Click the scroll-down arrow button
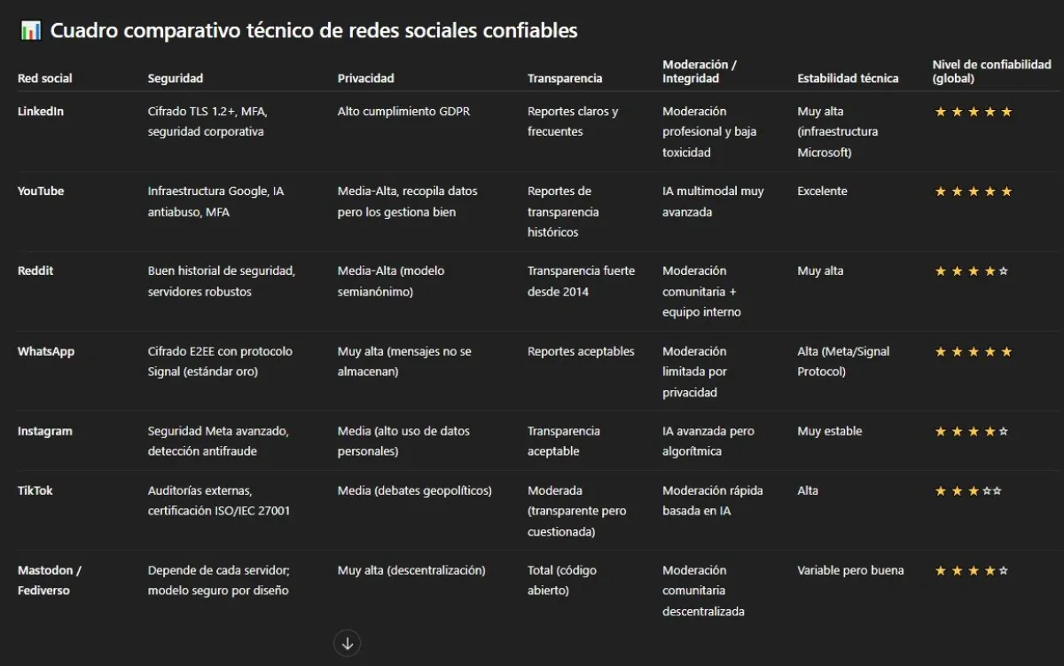Screen dimensions: 1064x666 tap(348, 643)
